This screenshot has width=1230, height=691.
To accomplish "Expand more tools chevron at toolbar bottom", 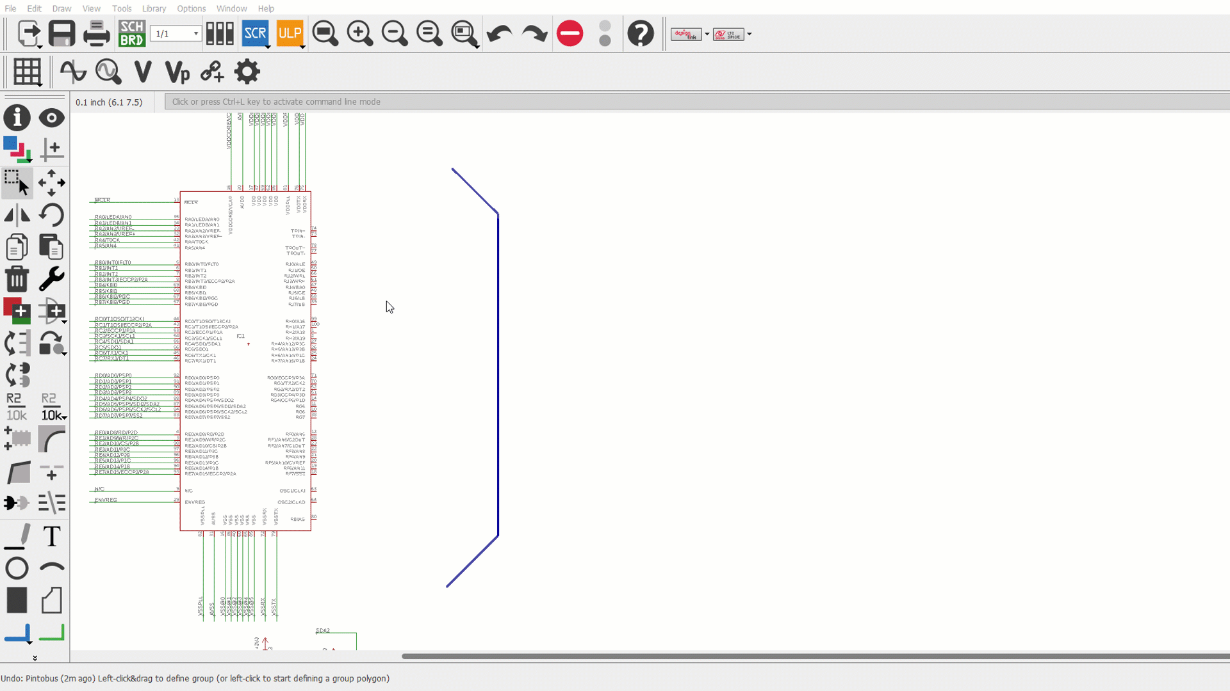I will tap(35, 658).
